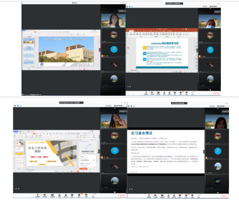
Task: Expand participant strip down arrow in 实习基本情况 window
Action: pyautogui.click(x=218, y=192)
